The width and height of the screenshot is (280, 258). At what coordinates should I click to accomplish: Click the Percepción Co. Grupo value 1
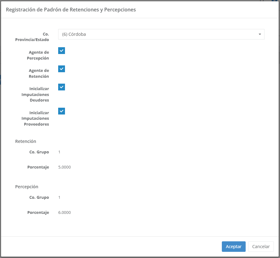[x=59, y=198]
